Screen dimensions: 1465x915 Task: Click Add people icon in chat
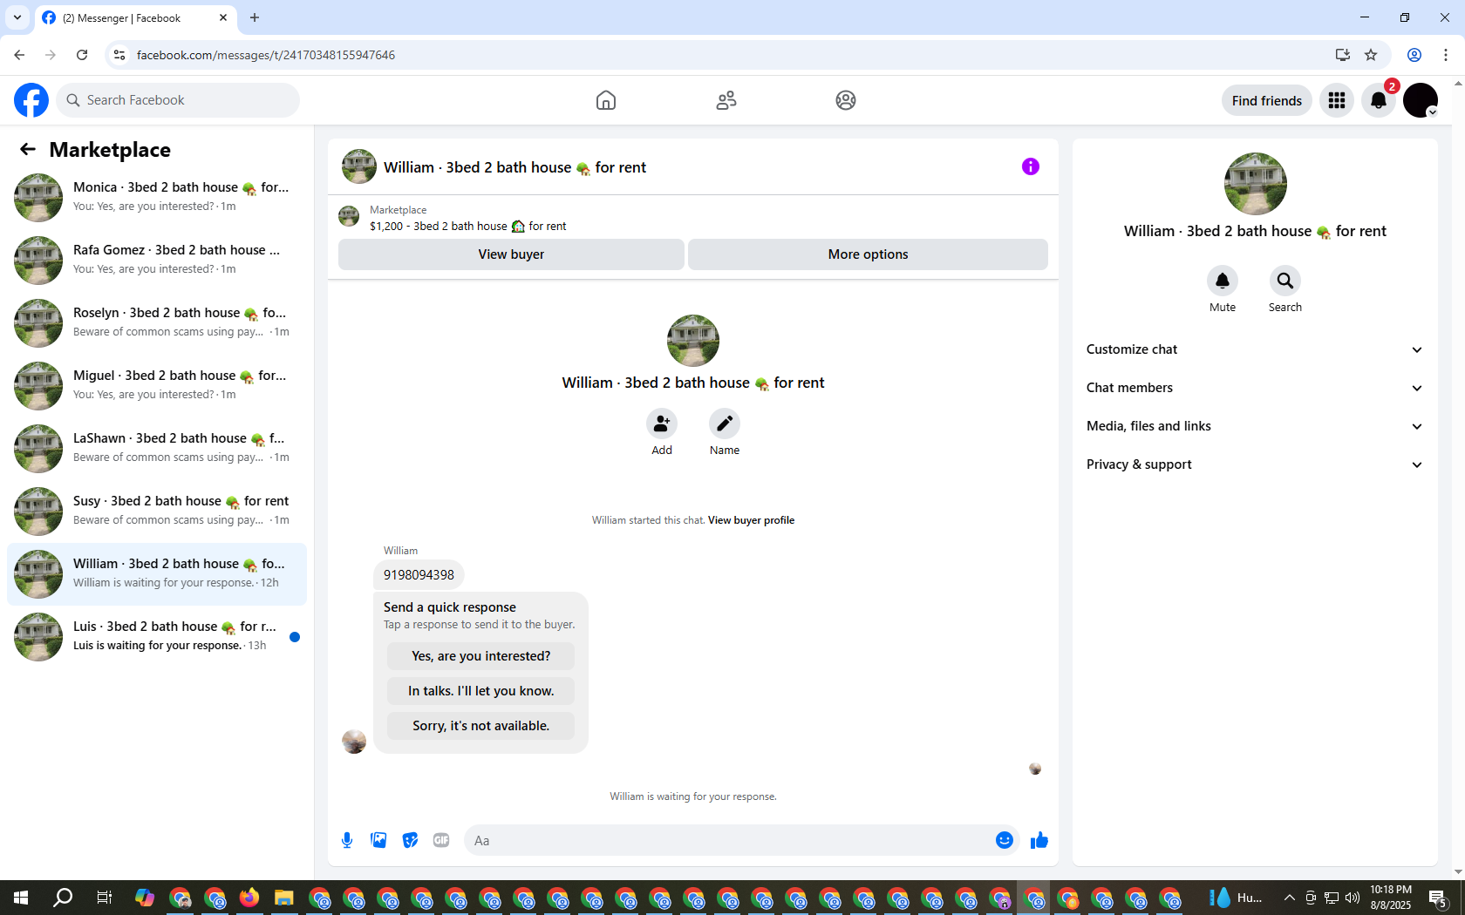point(662,424)
